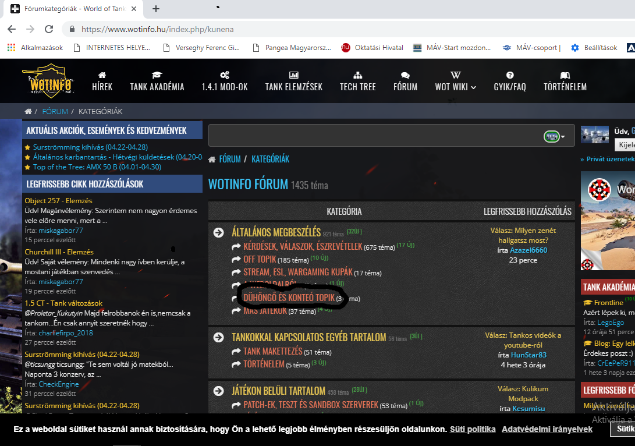The width and height of the screenshot is (635, 446).
Task: Open KÉRDÉSEK, VÁLASZOK, ÉSZREVÉTELEK subforum
Action: 303,246
